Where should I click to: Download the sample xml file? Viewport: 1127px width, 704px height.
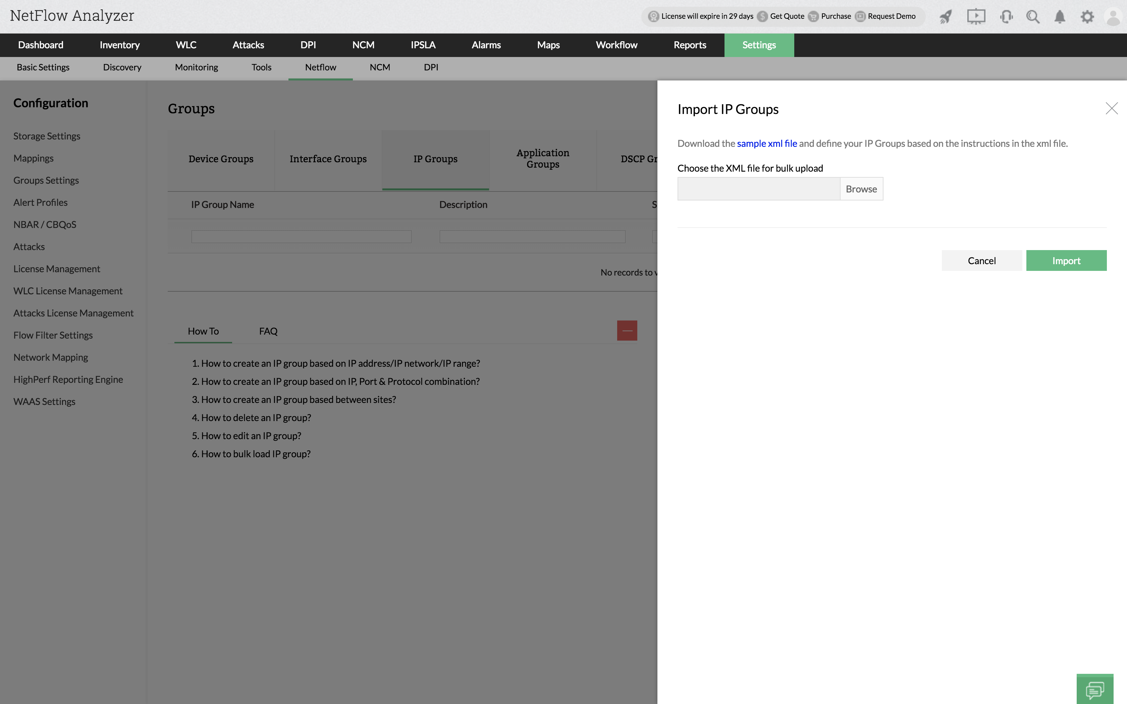click(x=766, y=143)
